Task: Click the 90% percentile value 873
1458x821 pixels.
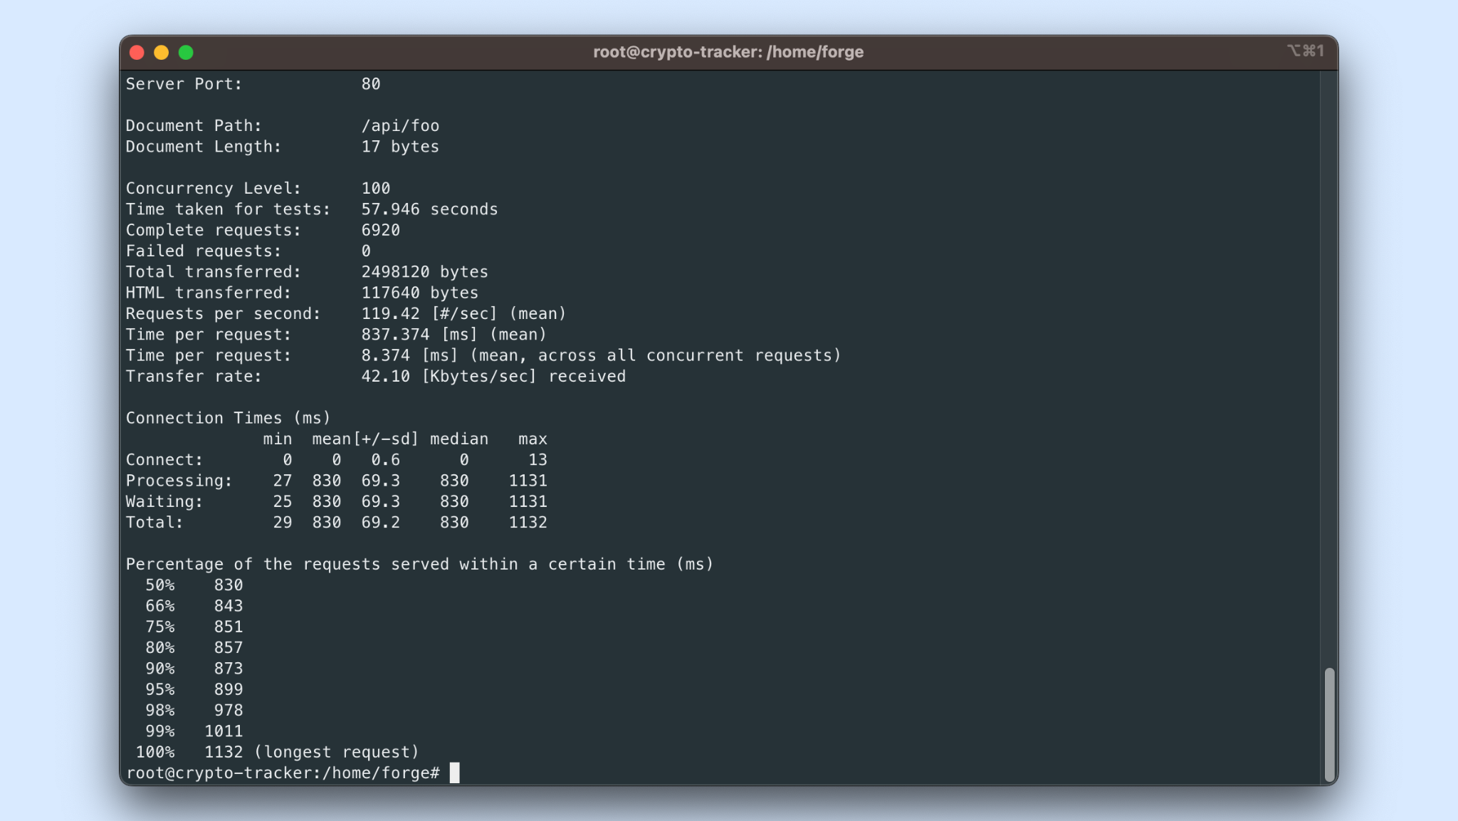Action: pos(229,669)
